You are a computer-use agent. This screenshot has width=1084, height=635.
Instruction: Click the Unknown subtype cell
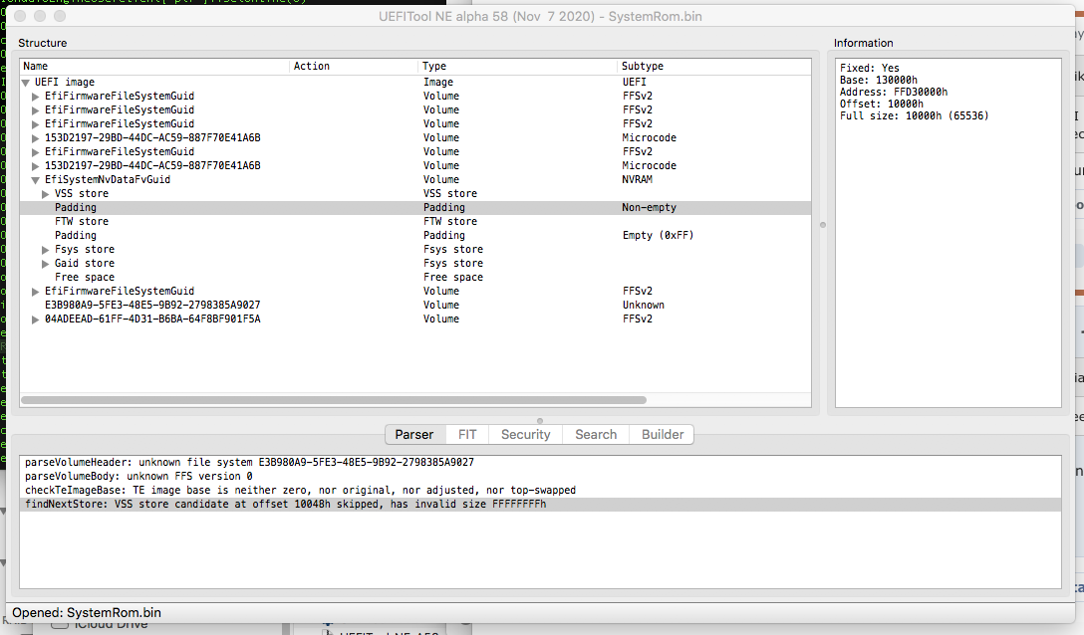[643, 305]
